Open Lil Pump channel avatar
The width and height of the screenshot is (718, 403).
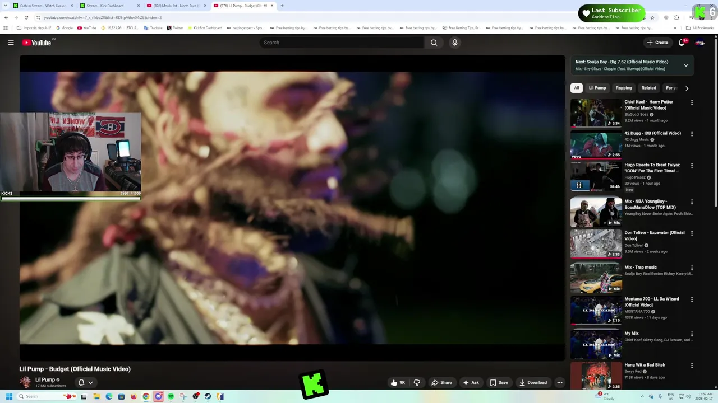click(25, 382)
